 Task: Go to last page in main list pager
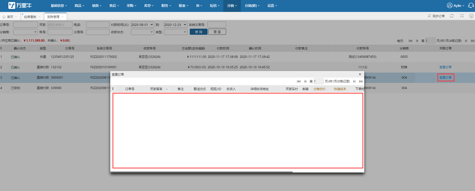coord(472,41)
